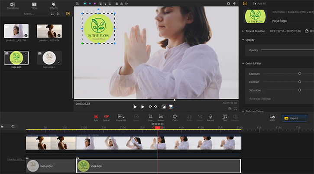Toggle the eye visibility icon above preview
This screenshot has height=174, width=314.
126,3
